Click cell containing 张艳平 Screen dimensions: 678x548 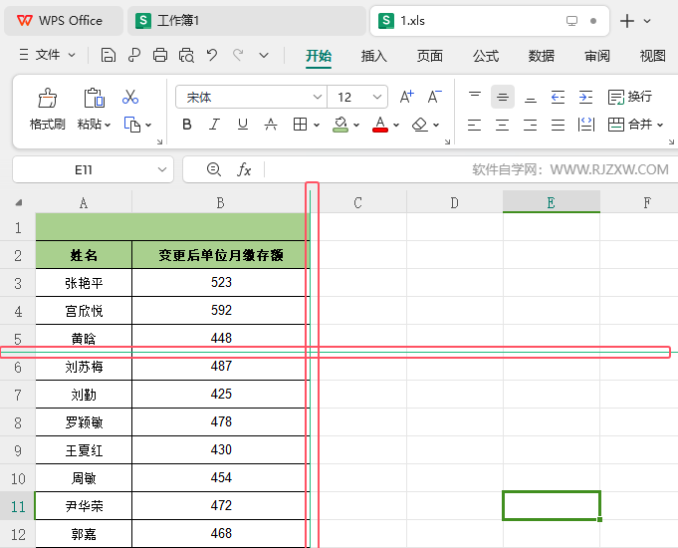tap(84, 283)
